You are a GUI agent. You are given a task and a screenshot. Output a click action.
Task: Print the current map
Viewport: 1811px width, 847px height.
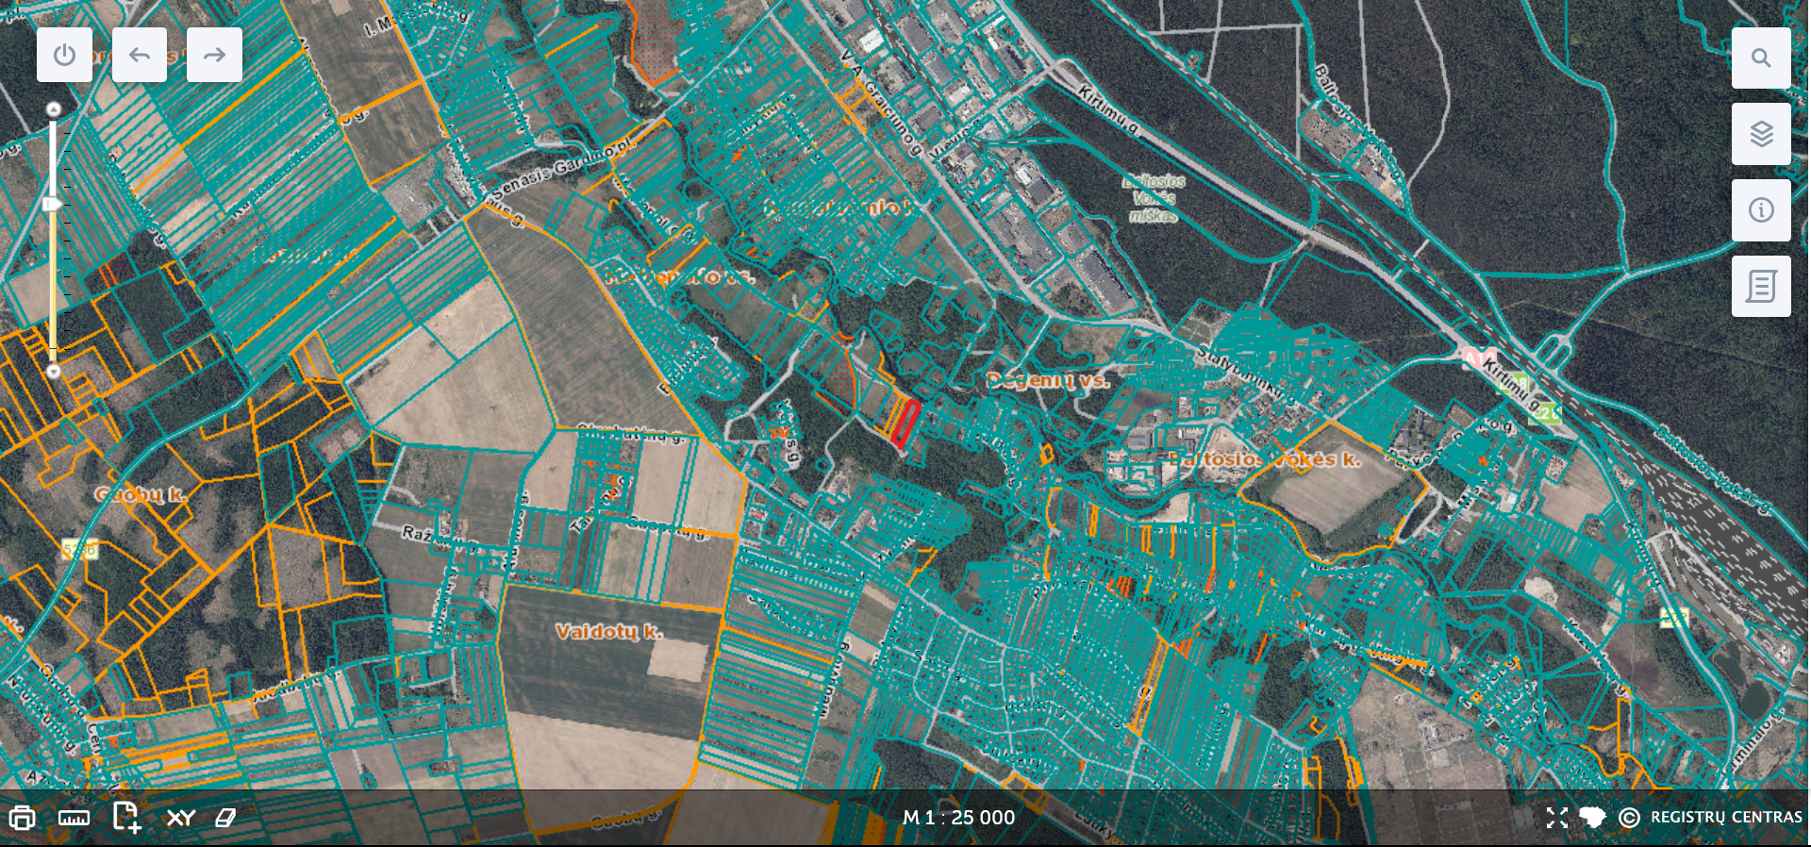coord(22,818)
